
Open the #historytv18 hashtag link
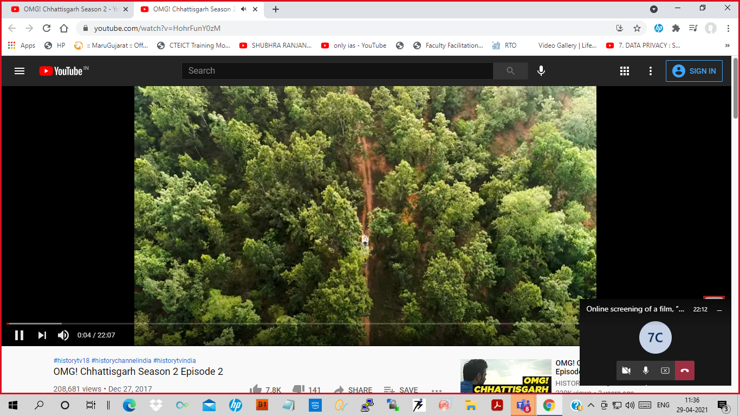tap(72, 361)
